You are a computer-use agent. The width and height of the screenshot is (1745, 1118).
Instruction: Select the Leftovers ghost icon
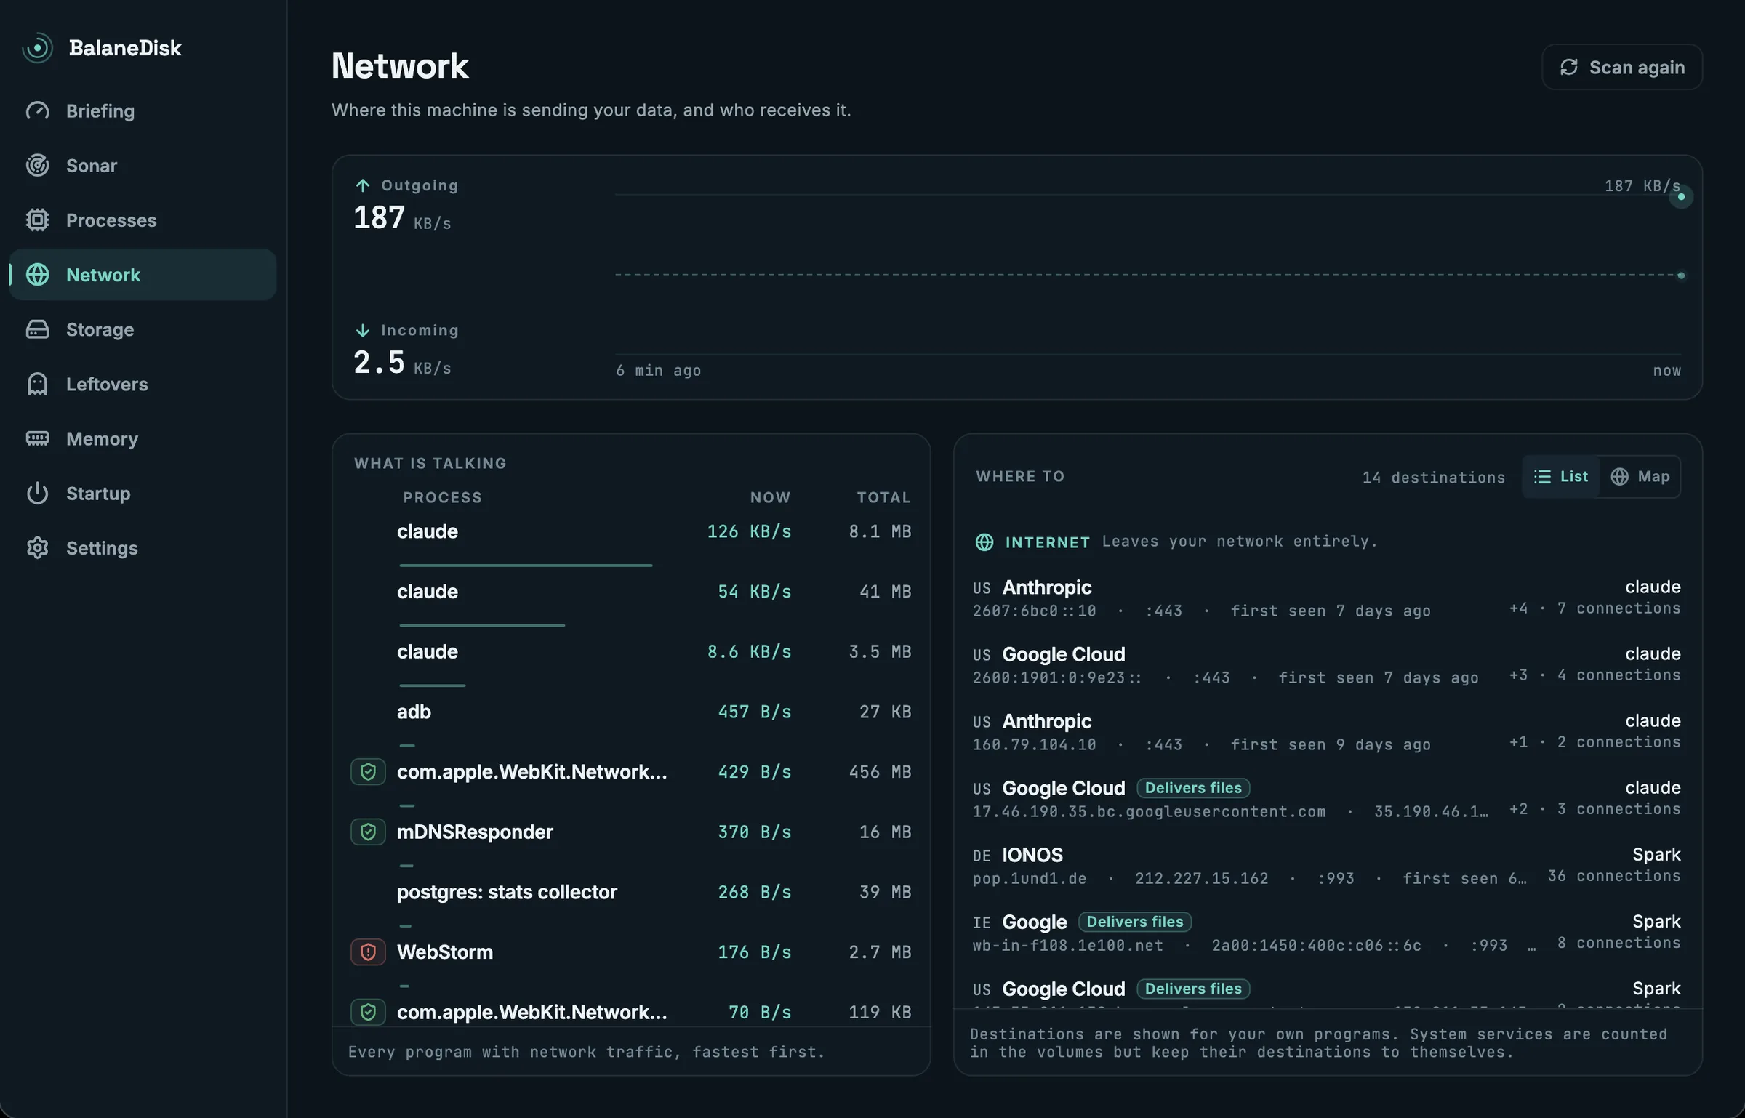[37, 384]
